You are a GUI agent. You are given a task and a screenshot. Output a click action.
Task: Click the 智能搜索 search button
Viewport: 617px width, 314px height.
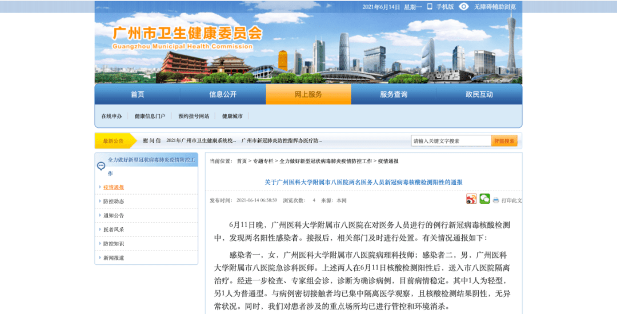[504, 141]
